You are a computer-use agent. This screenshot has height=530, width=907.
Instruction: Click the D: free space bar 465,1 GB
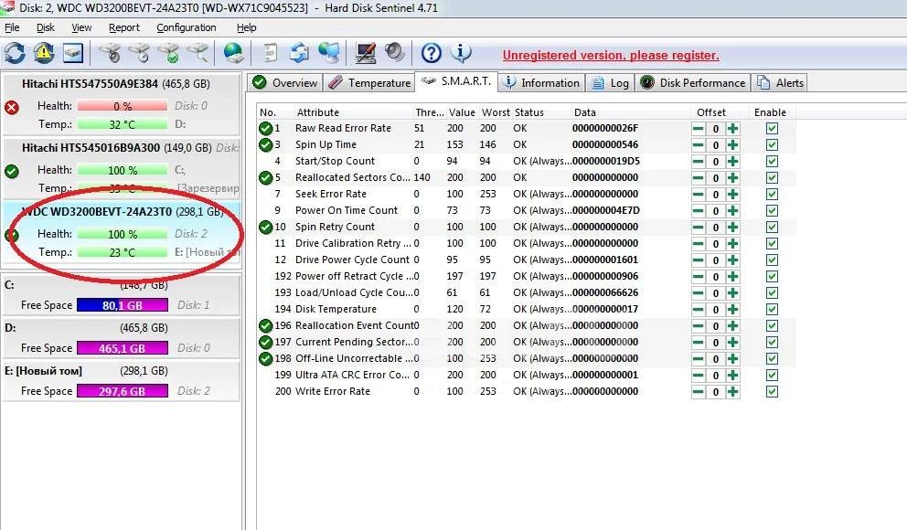click(x=122, y=348)
